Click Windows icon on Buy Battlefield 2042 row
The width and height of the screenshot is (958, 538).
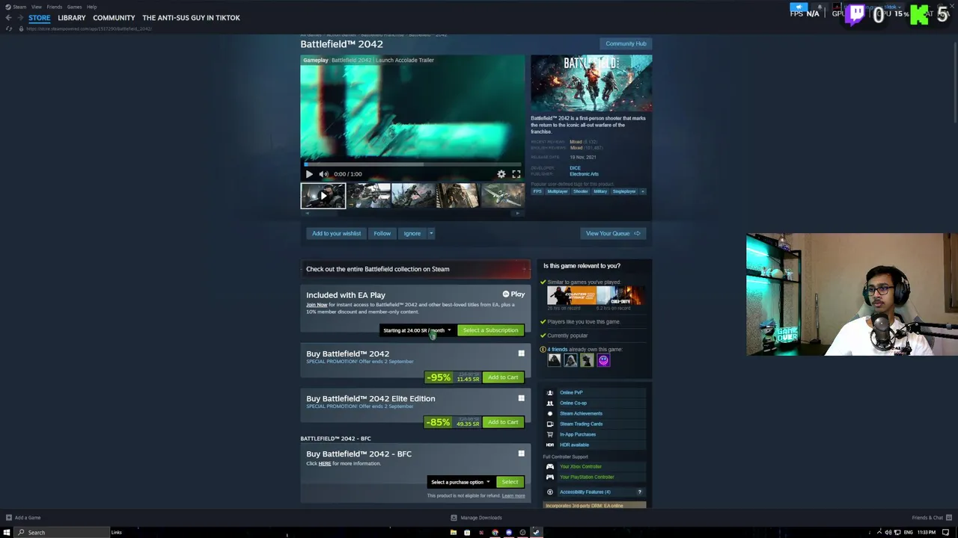[522, 353]
